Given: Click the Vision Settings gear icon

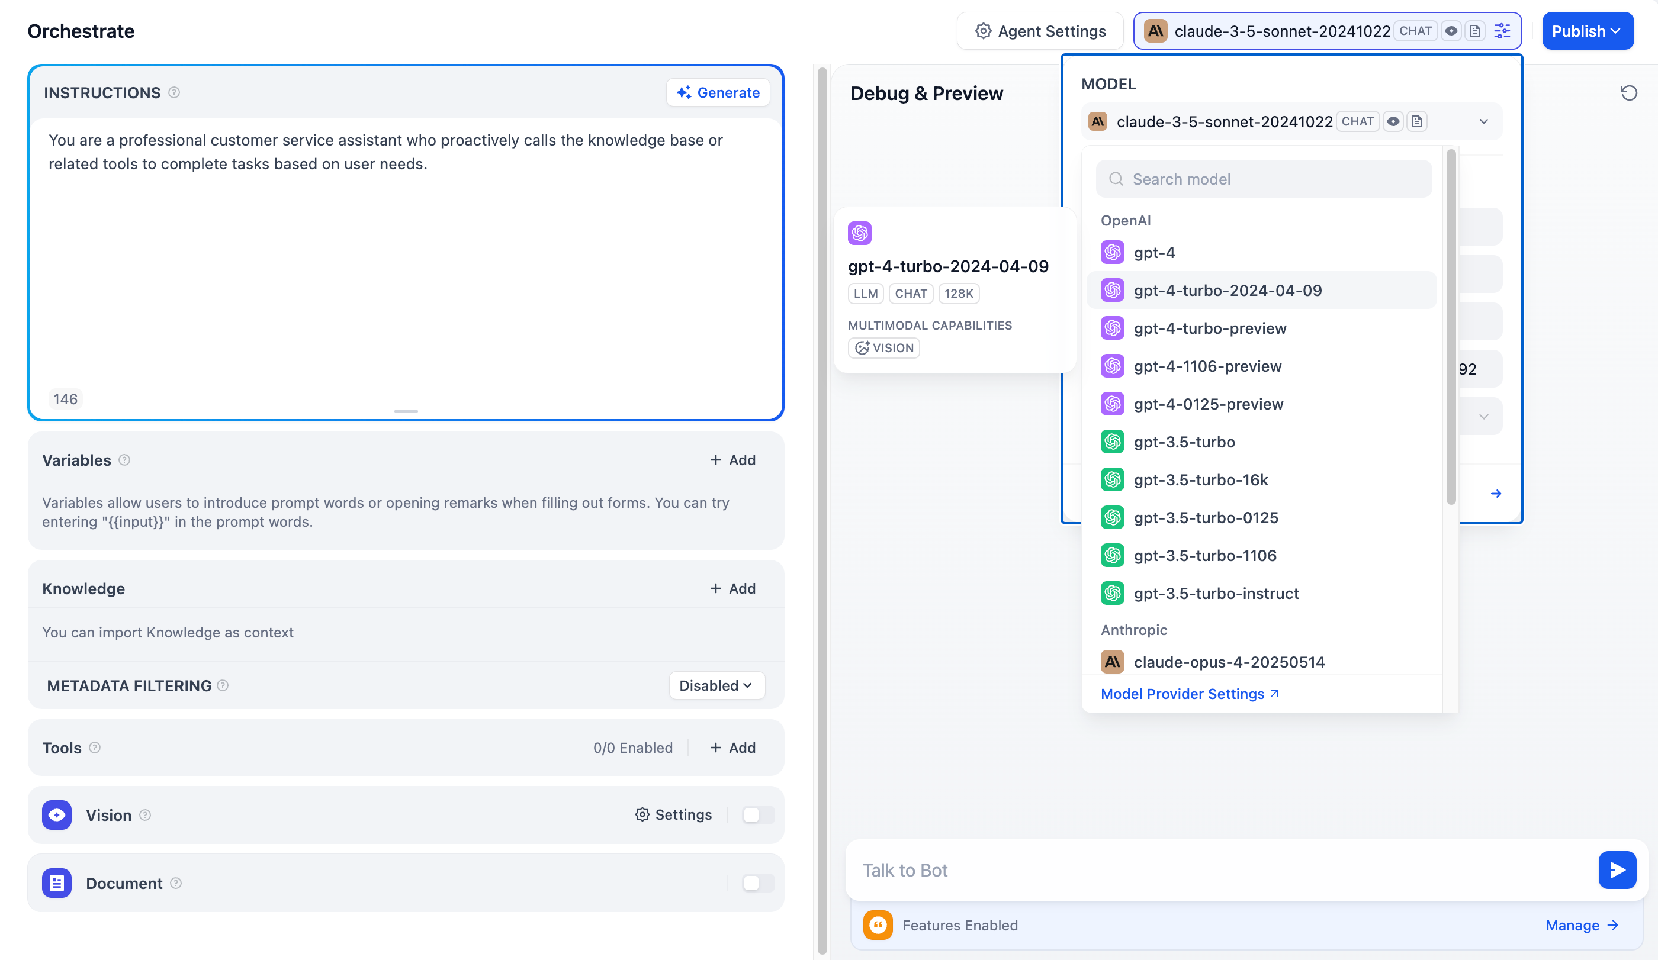Looking at the screenshot, I should (x=642, y=816).
